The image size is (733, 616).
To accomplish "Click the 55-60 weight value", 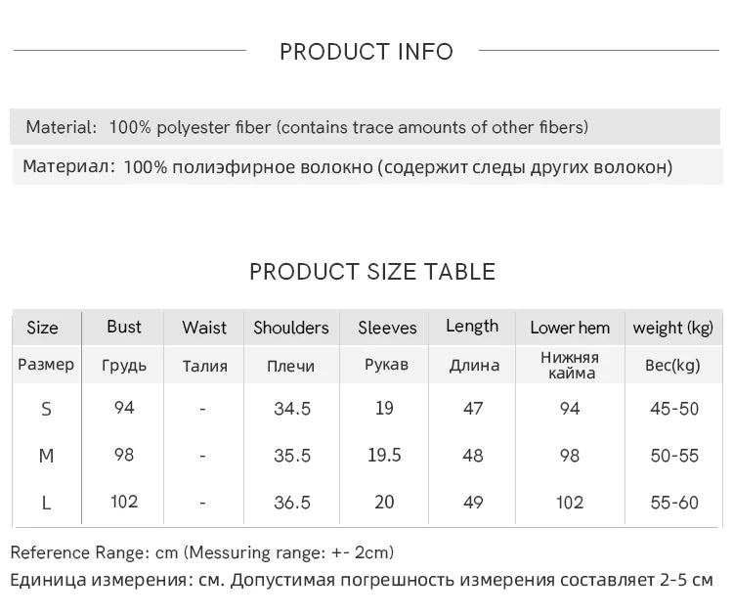I will click(674, 503).
